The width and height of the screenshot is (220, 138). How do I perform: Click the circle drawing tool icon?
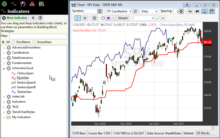click(103, 18)
